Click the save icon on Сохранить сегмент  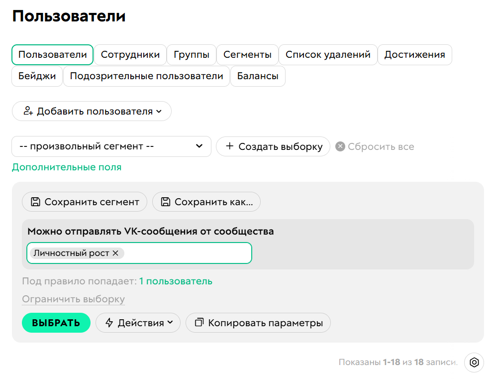point(36,202)
